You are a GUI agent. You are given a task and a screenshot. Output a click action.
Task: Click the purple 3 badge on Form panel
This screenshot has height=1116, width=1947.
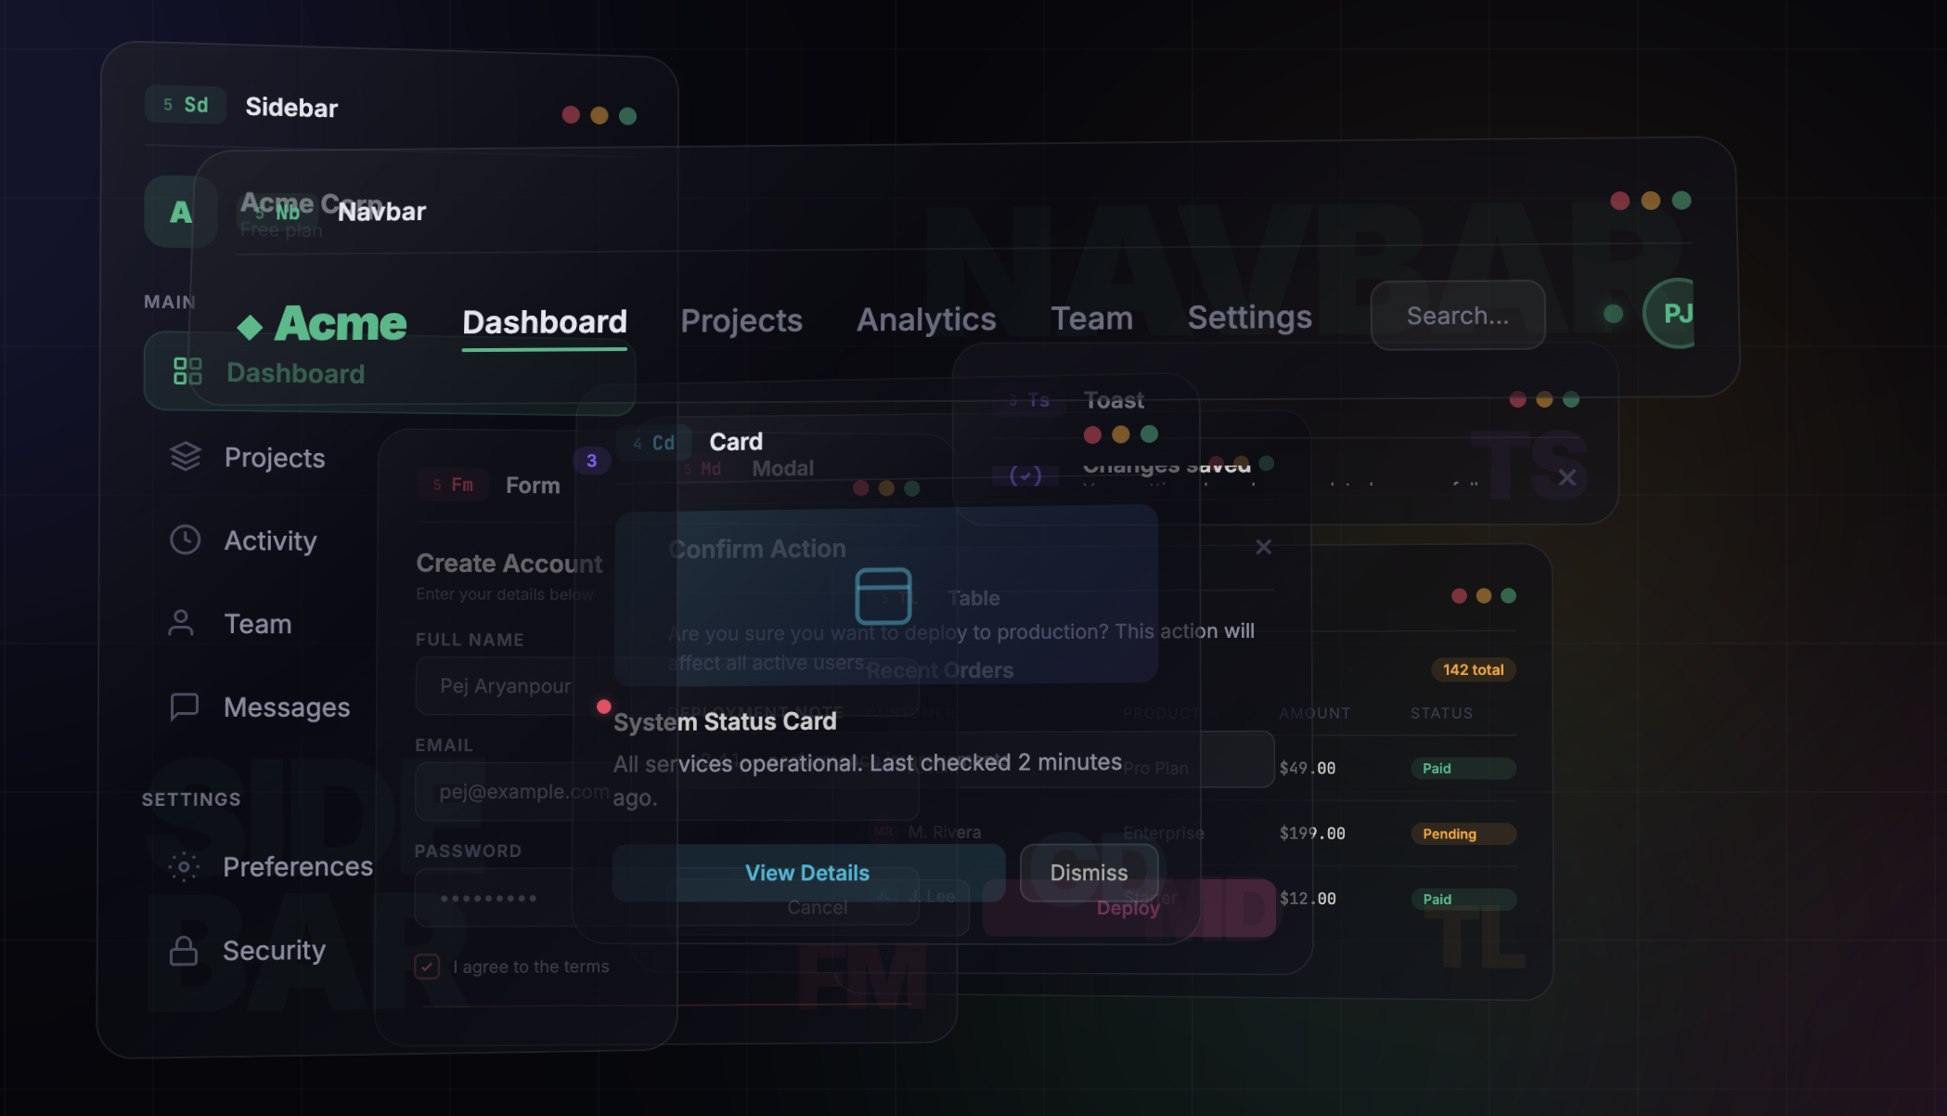591,461
